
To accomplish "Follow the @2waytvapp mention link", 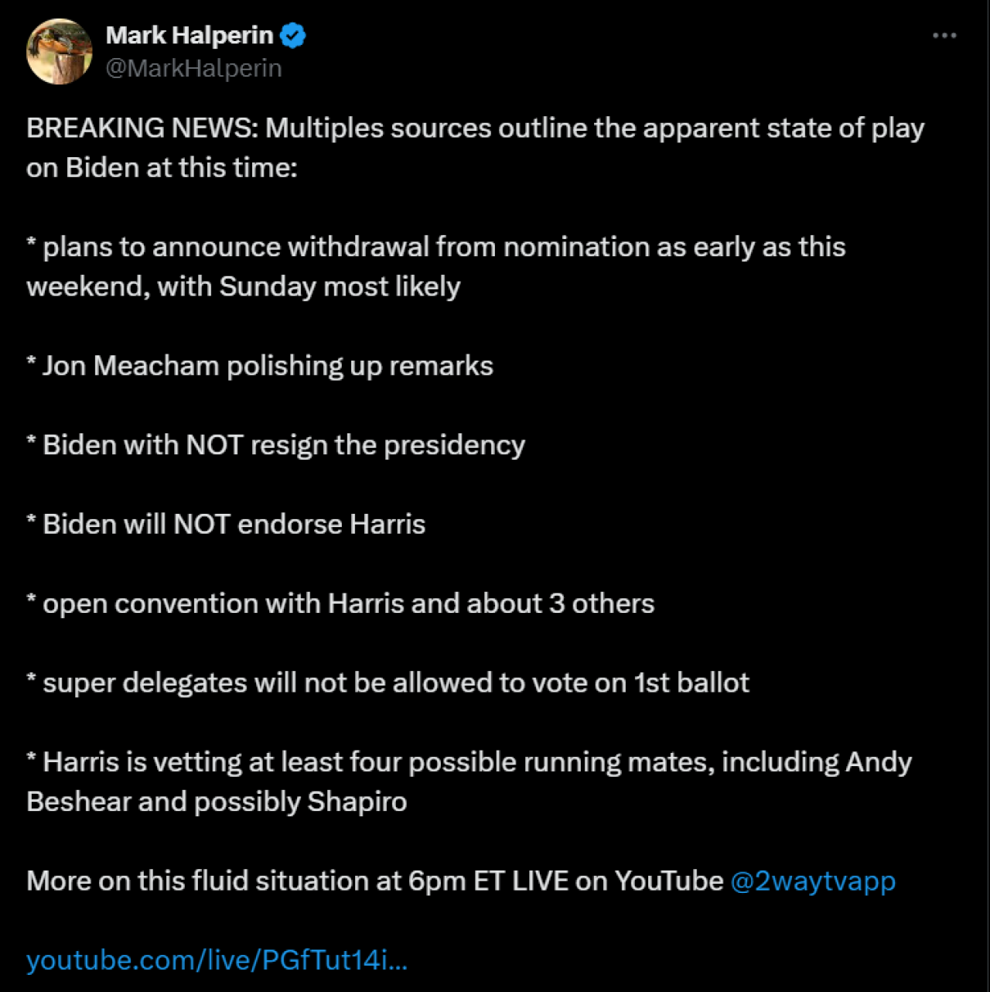I will click(x=813, y=881).
